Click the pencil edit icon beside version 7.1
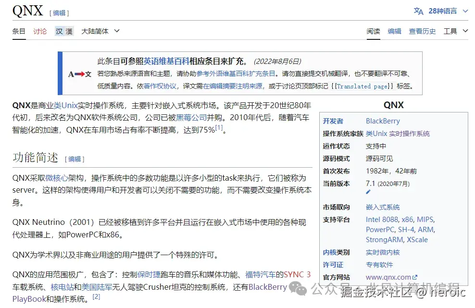Screen dimensions: 475x308 pyautogui.click(x=367, y=192)
